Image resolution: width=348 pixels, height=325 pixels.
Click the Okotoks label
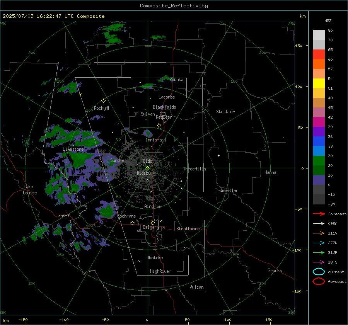pos(155,258)
